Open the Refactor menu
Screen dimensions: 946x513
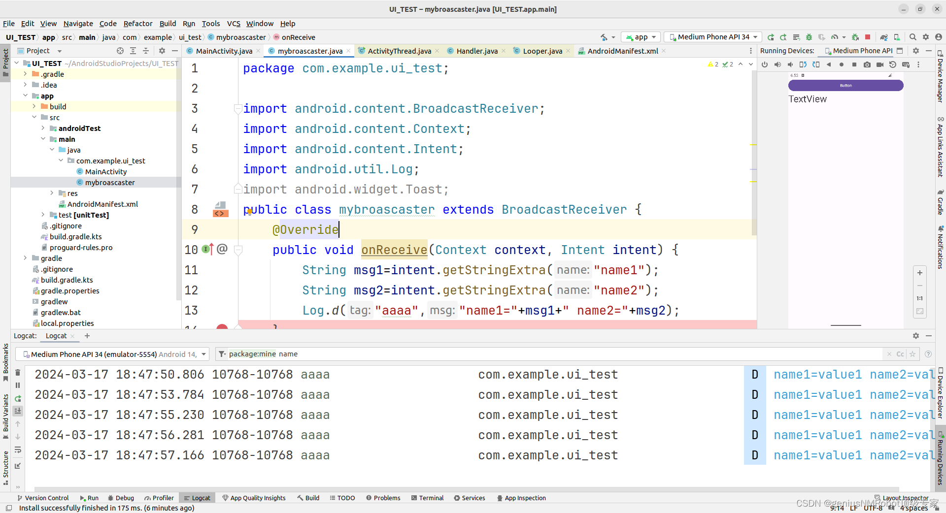point(138,23)
